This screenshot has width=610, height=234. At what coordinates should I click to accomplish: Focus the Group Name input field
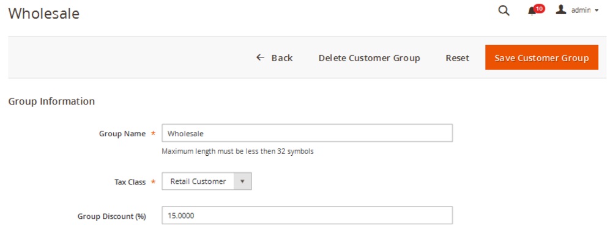pyautogui.click(x=307, y=133)
